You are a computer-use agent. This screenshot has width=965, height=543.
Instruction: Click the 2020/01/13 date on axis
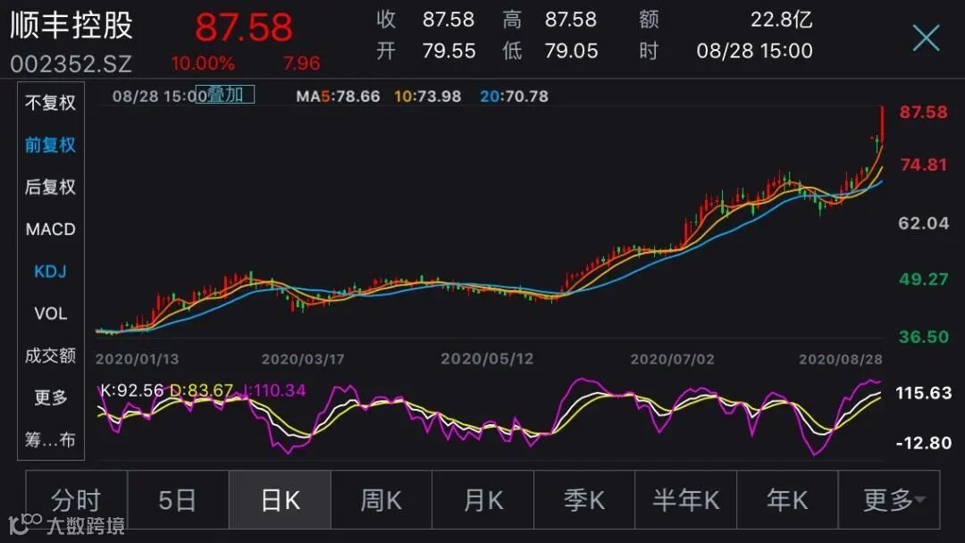tap(138, 359)
